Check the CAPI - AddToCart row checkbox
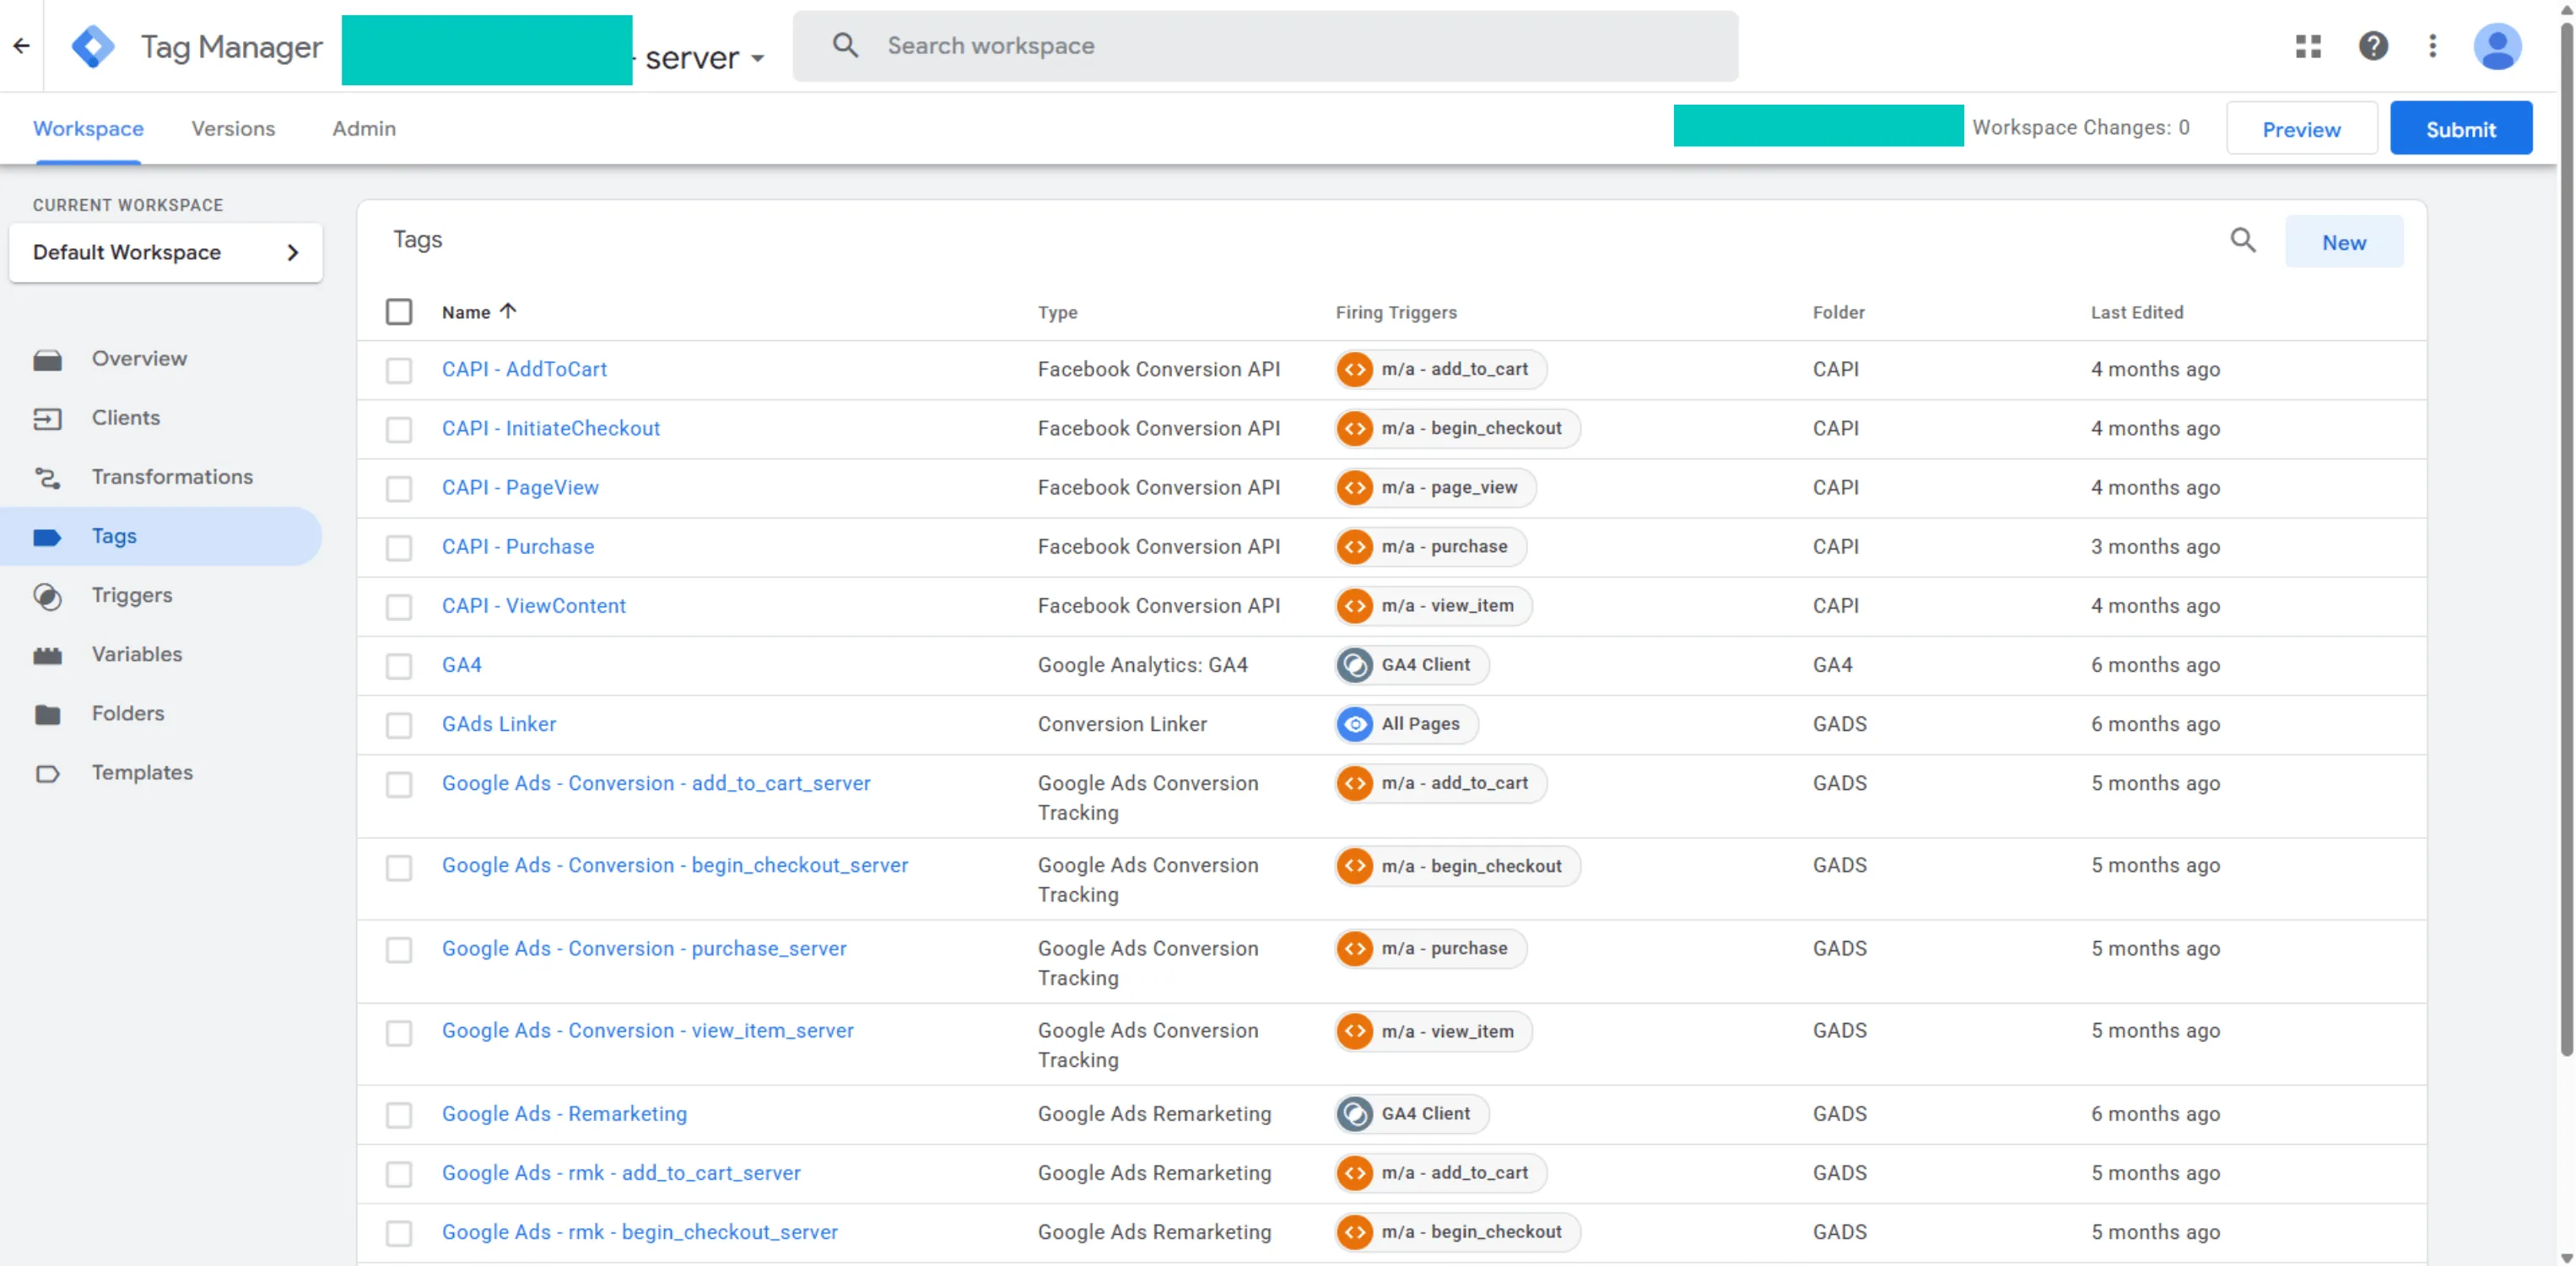Screen dimensions: 2576x1266 [399, 370]
